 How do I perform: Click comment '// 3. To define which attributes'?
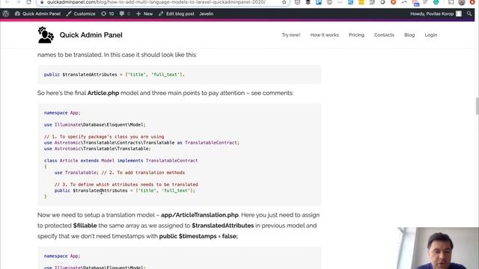click(x=126, y=185)
